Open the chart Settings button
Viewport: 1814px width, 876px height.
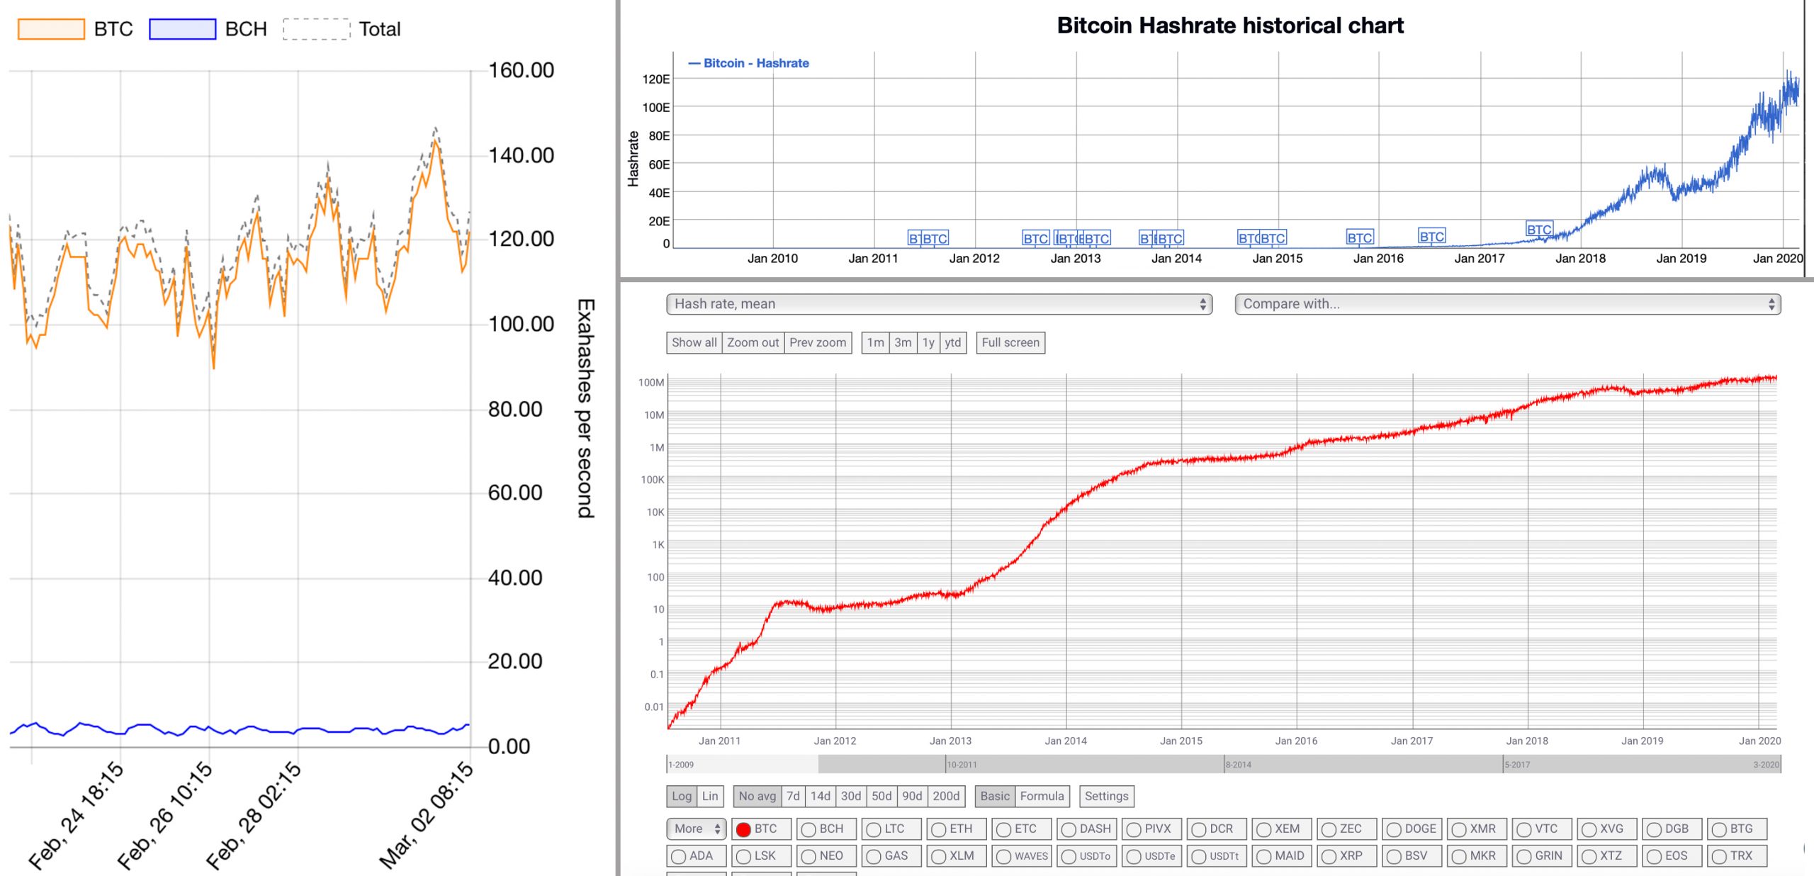pos(1106,796)
